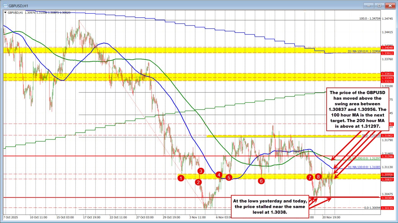The width and height of the screenshot is (398, 223).
Task: Select red marker 4 on the yellow band
Action: (x=219, y=175)
